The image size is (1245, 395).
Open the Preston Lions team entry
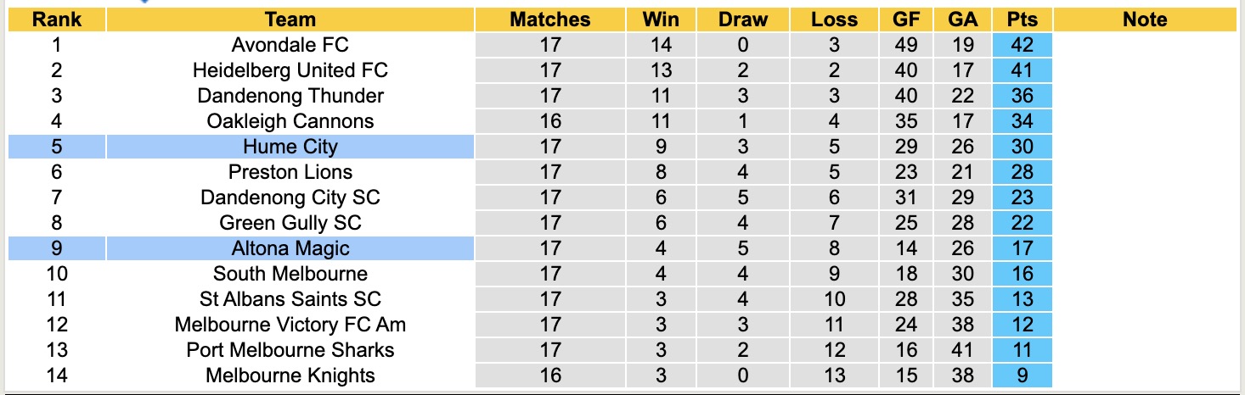pyautogui.click(x=290, y=172)
